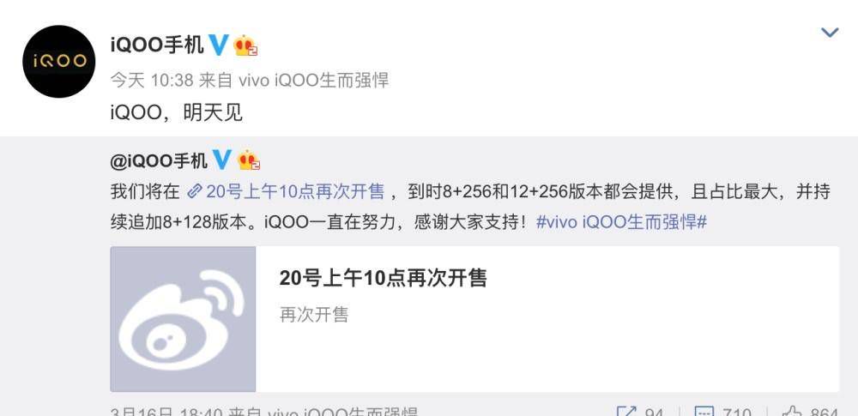
Task: Open the #vivo iQOO生而强悍# hashtag topic
Action: [x=621, y=222]
